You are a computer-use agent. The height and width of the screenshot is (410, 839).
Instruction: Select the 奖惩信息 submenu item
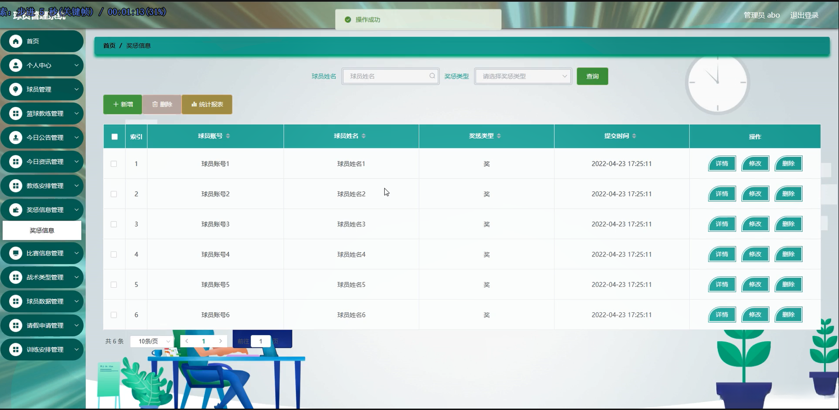42,230
